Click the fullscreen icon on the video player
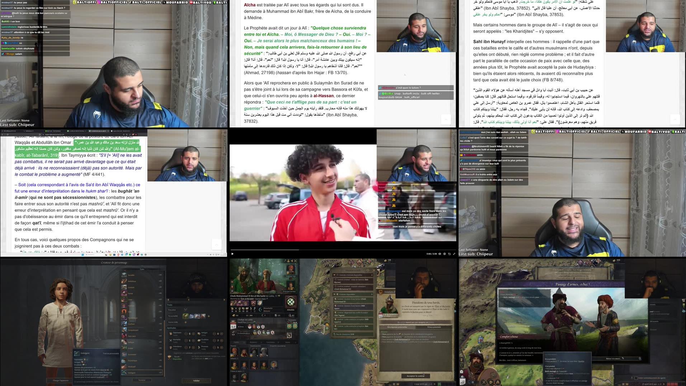 (454, 254)
